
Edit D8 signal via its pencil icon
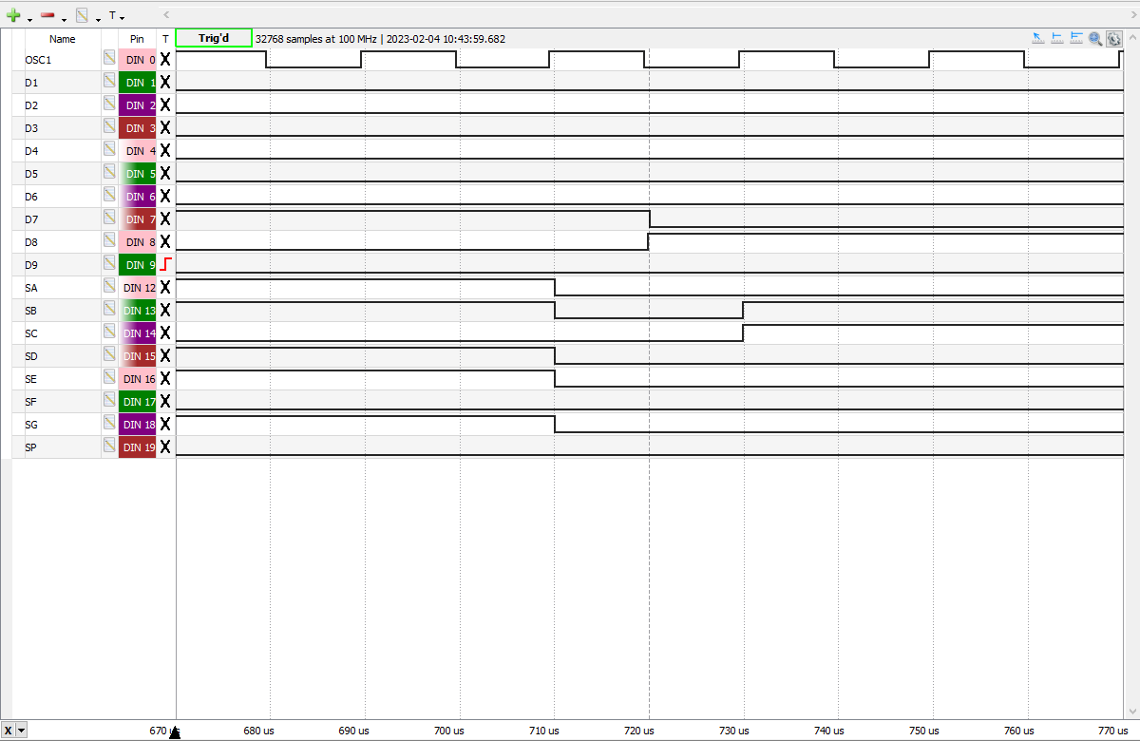point(110,241)
